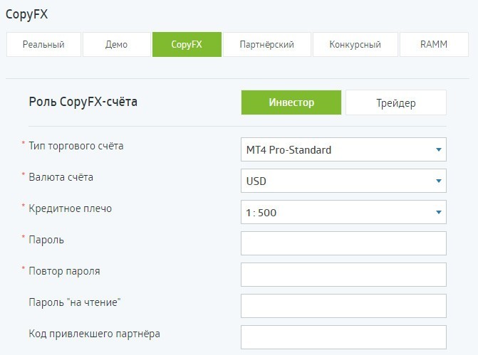Click the Тип торгового счёта label text

point(76,146)
